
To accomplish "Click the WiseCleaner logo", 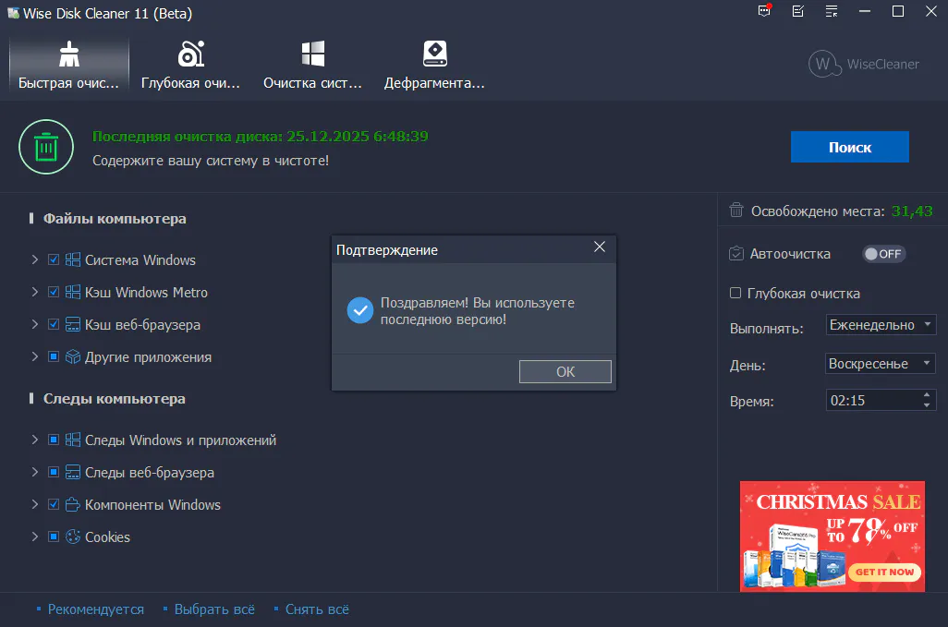I will [864, 64].
